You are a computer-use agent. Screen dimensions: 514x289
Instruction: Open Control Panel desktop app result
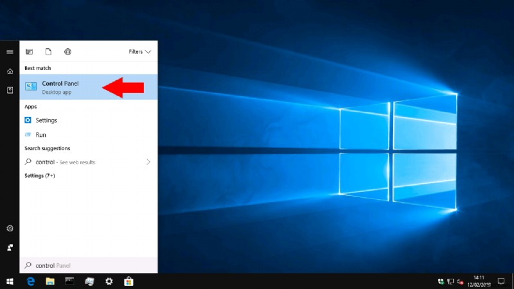[89, 87]
